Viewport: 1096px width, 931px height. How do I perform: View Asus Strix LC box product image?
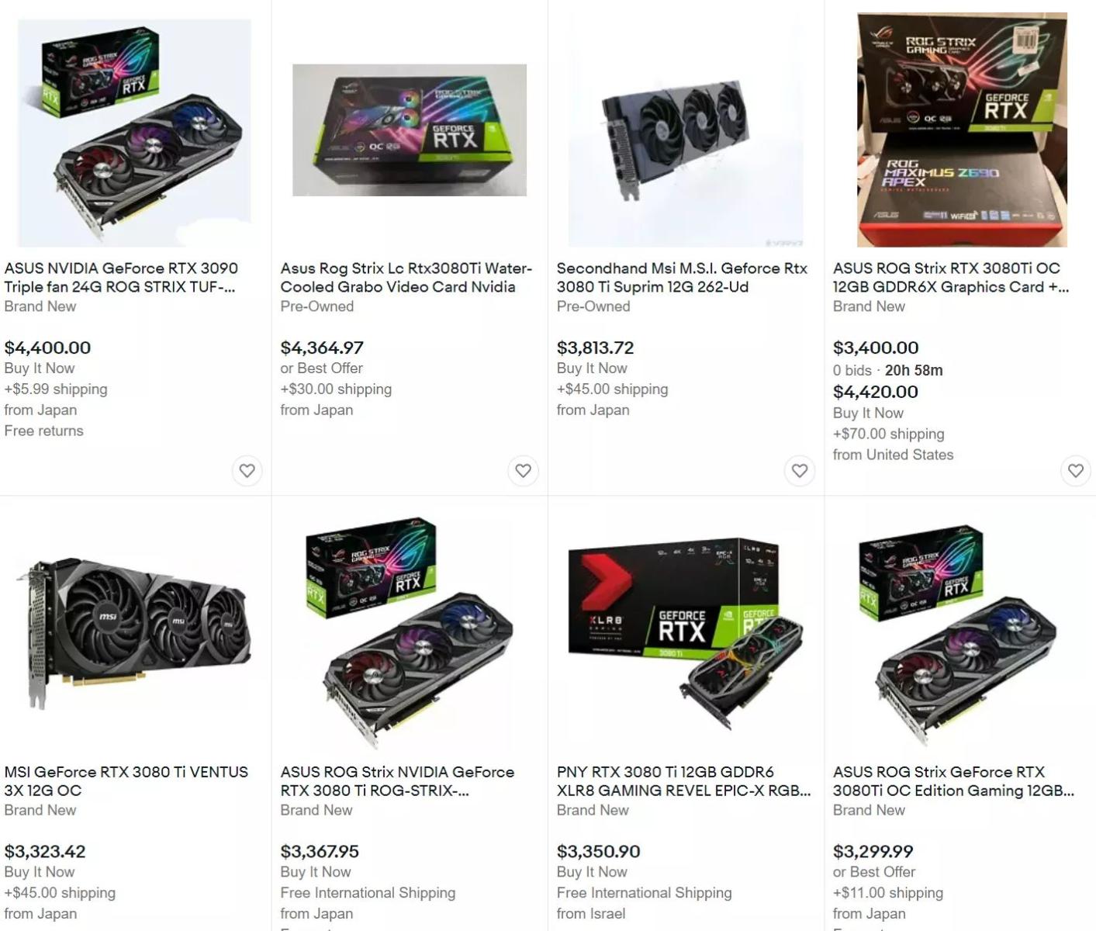pyautogui.click(x=410, y=130)
